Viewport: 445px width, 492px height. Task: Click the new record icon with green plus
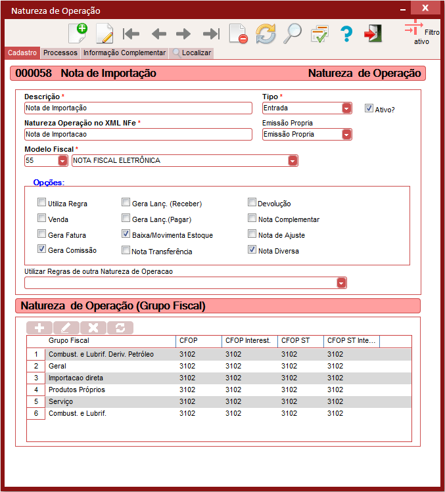click(78, 33)
